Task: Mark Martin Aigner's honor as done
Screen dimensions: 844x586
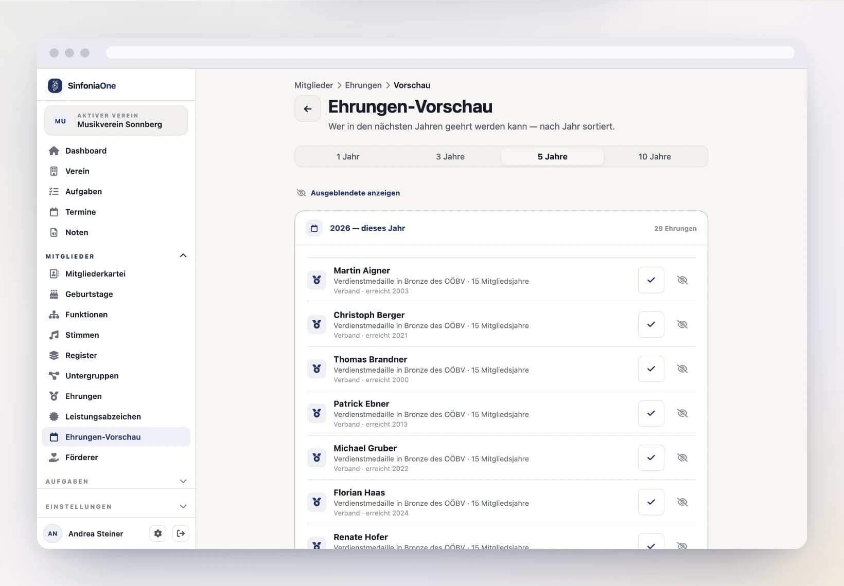Action: point(651,280)
